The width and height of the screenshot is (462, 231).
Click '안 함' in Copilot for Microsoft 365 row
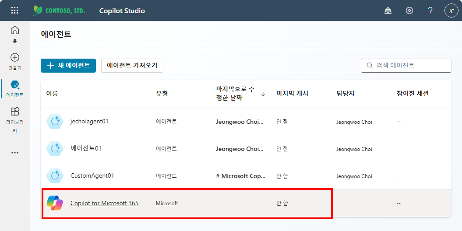coord(282,203)
